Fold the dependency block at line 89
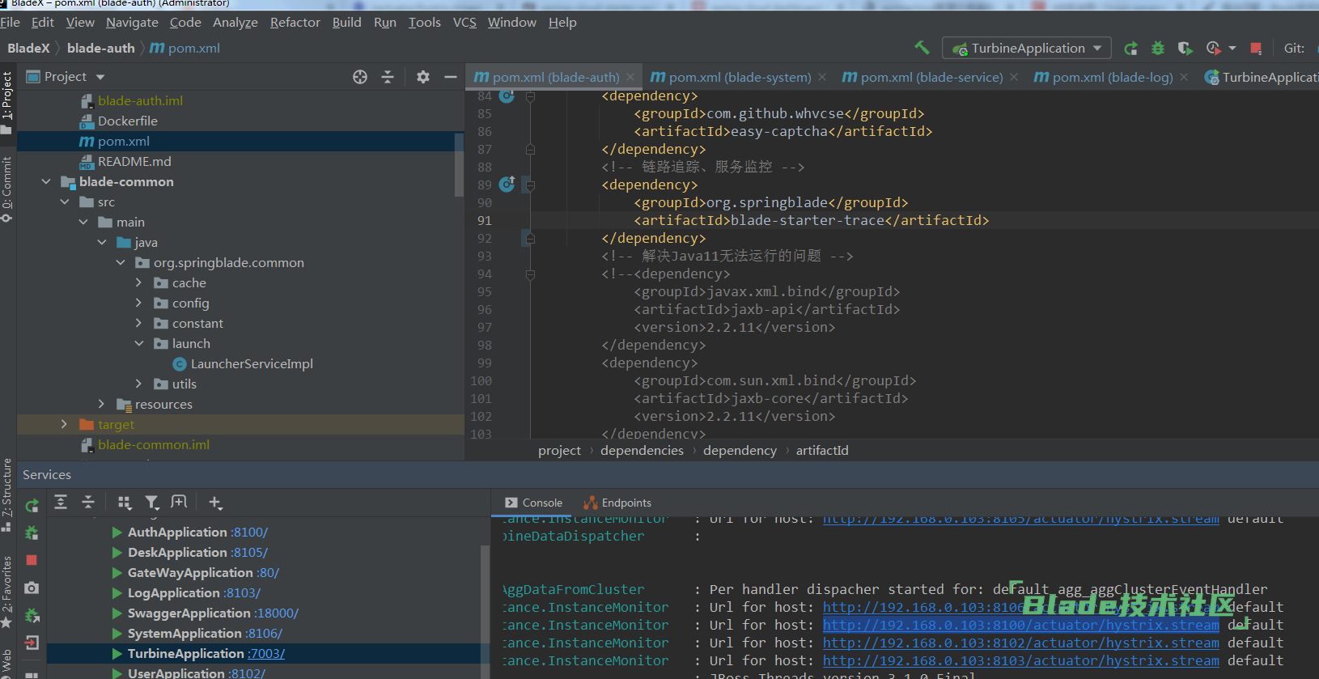 [530, 185]
